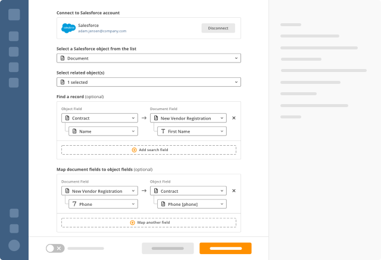Click the orange plus icon for Map another field

132,223
